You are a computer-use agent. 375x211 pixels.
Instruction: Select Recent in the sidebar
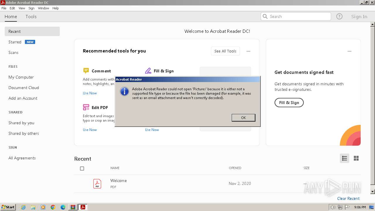pyautogui.click(x=32, y=31)
